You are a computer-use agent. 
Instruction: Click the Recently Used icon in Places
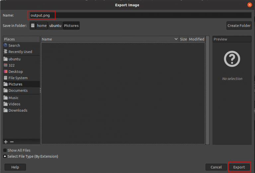tap(6, 52)
